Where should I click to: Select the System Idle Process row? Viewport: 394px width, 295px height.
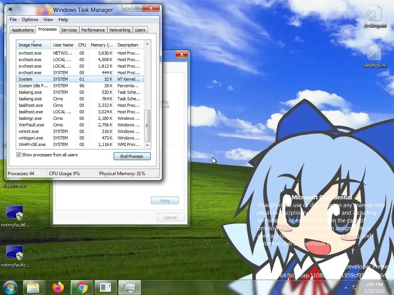(x=80, y=86)
